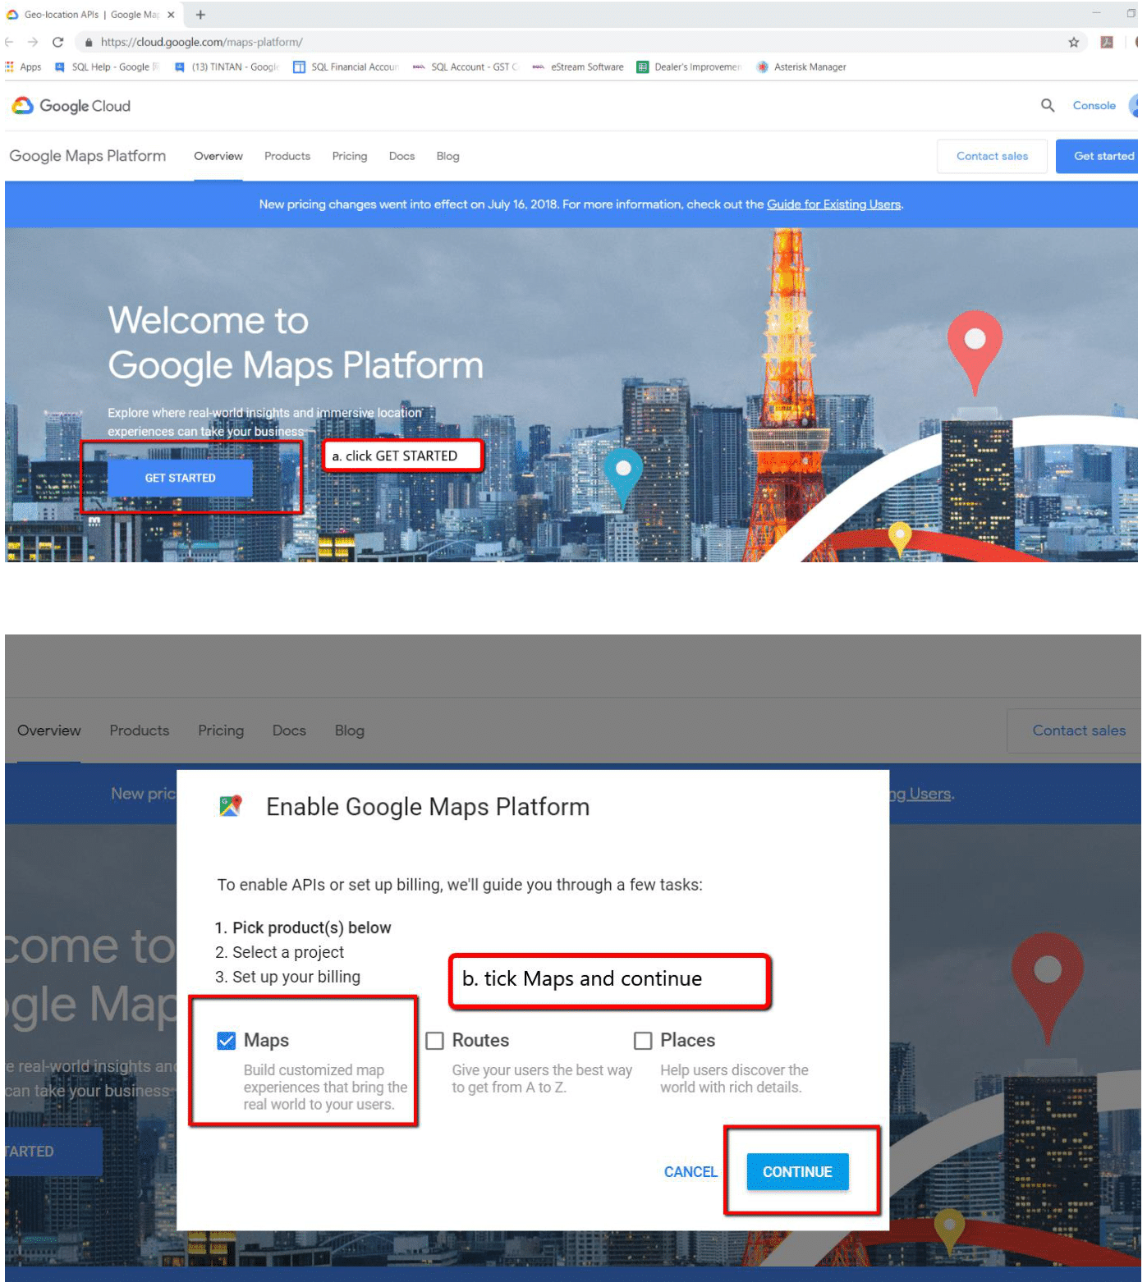Go to the Pricing tab
The width and height of the screenshot is (1147, 1287).
(350, 156)
